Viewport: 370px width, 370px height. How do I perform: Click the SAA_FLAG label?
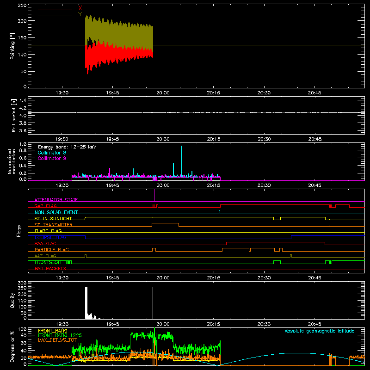(45, 243)
